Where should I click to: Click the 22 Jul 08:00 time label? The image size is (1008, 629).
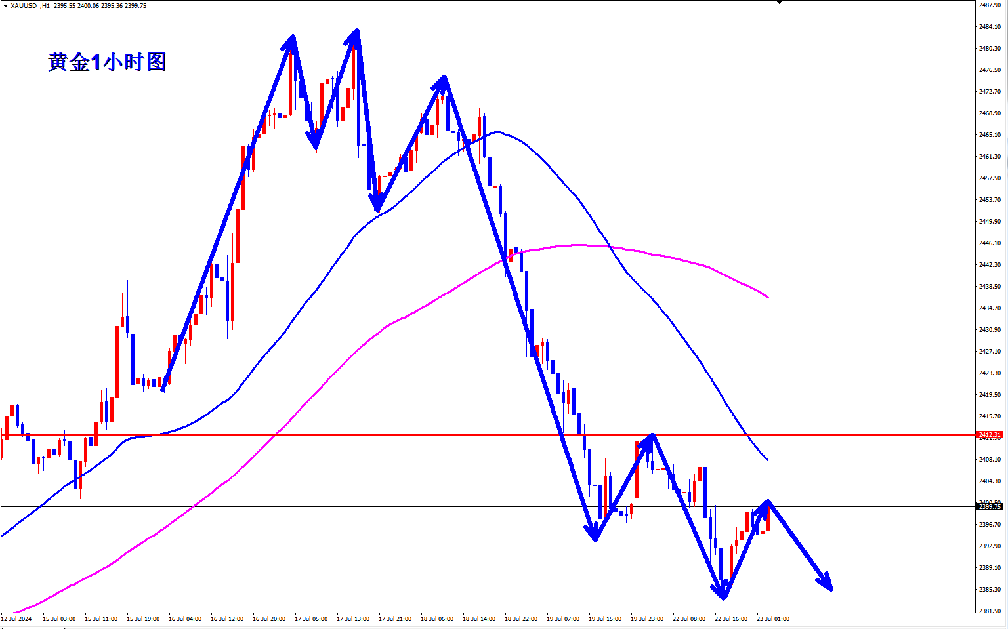689,619
